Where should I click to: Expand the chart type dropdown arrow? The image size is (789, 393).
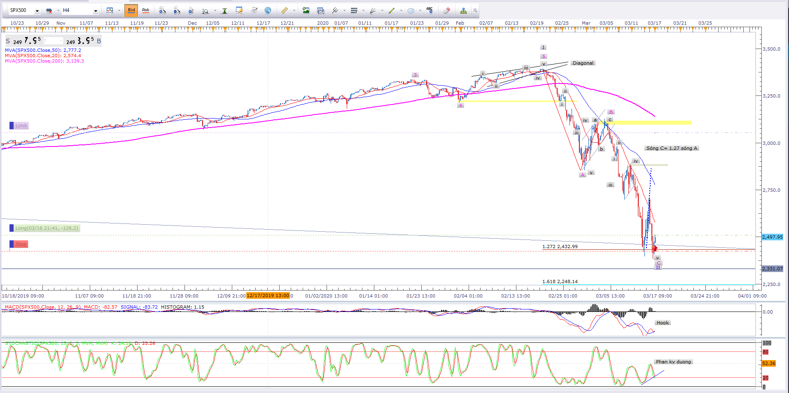(x=119, y=11)
